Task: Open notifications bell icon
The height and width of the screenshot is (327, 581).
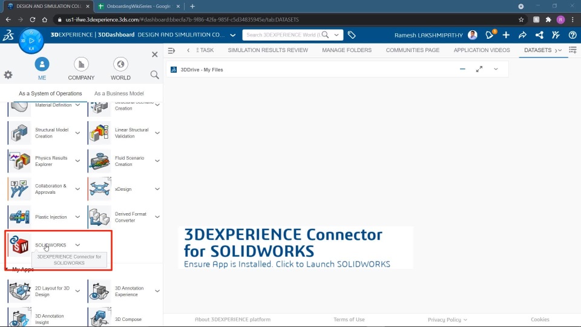Action: [x=490, y=35]
